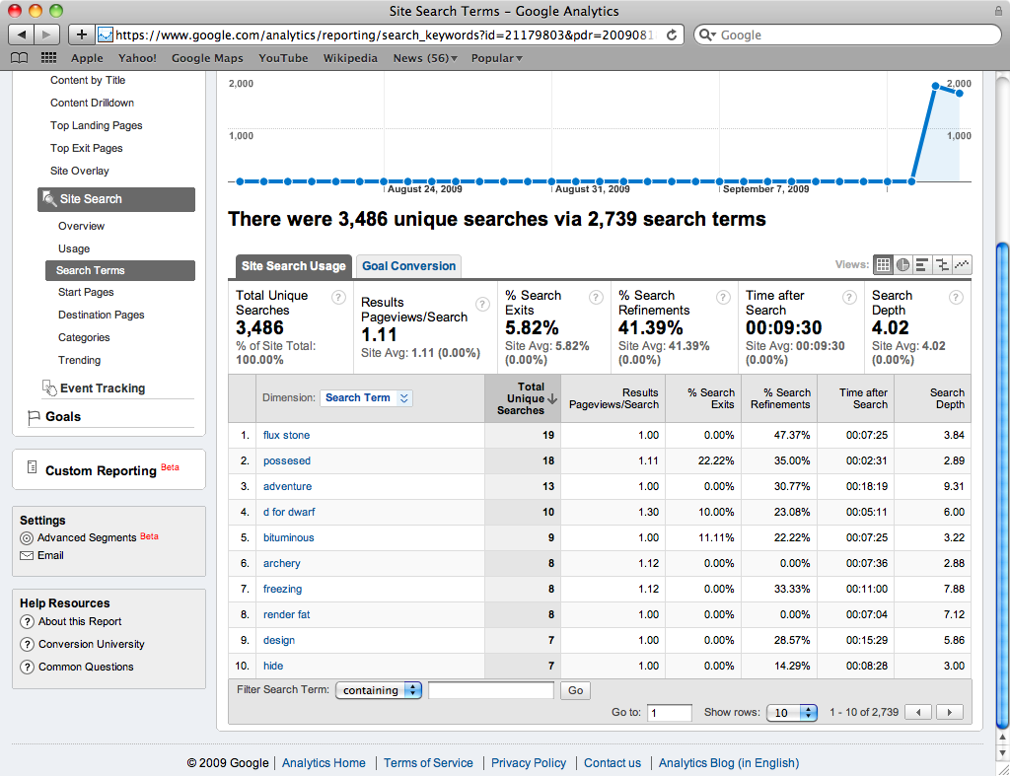Viewport: 1010px width, 776px height.
Task: Open the Start Pages report
Action: (86, 293)
